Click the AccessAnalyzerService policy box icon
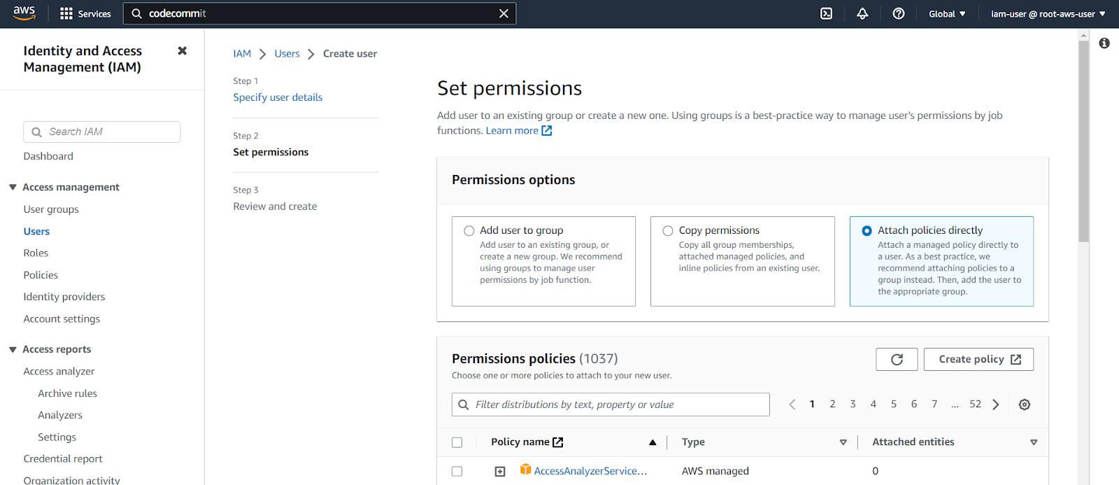Image resolution: width=1119 pixels, height=485 pixels. pyautogui.click(x=525, y=470)
